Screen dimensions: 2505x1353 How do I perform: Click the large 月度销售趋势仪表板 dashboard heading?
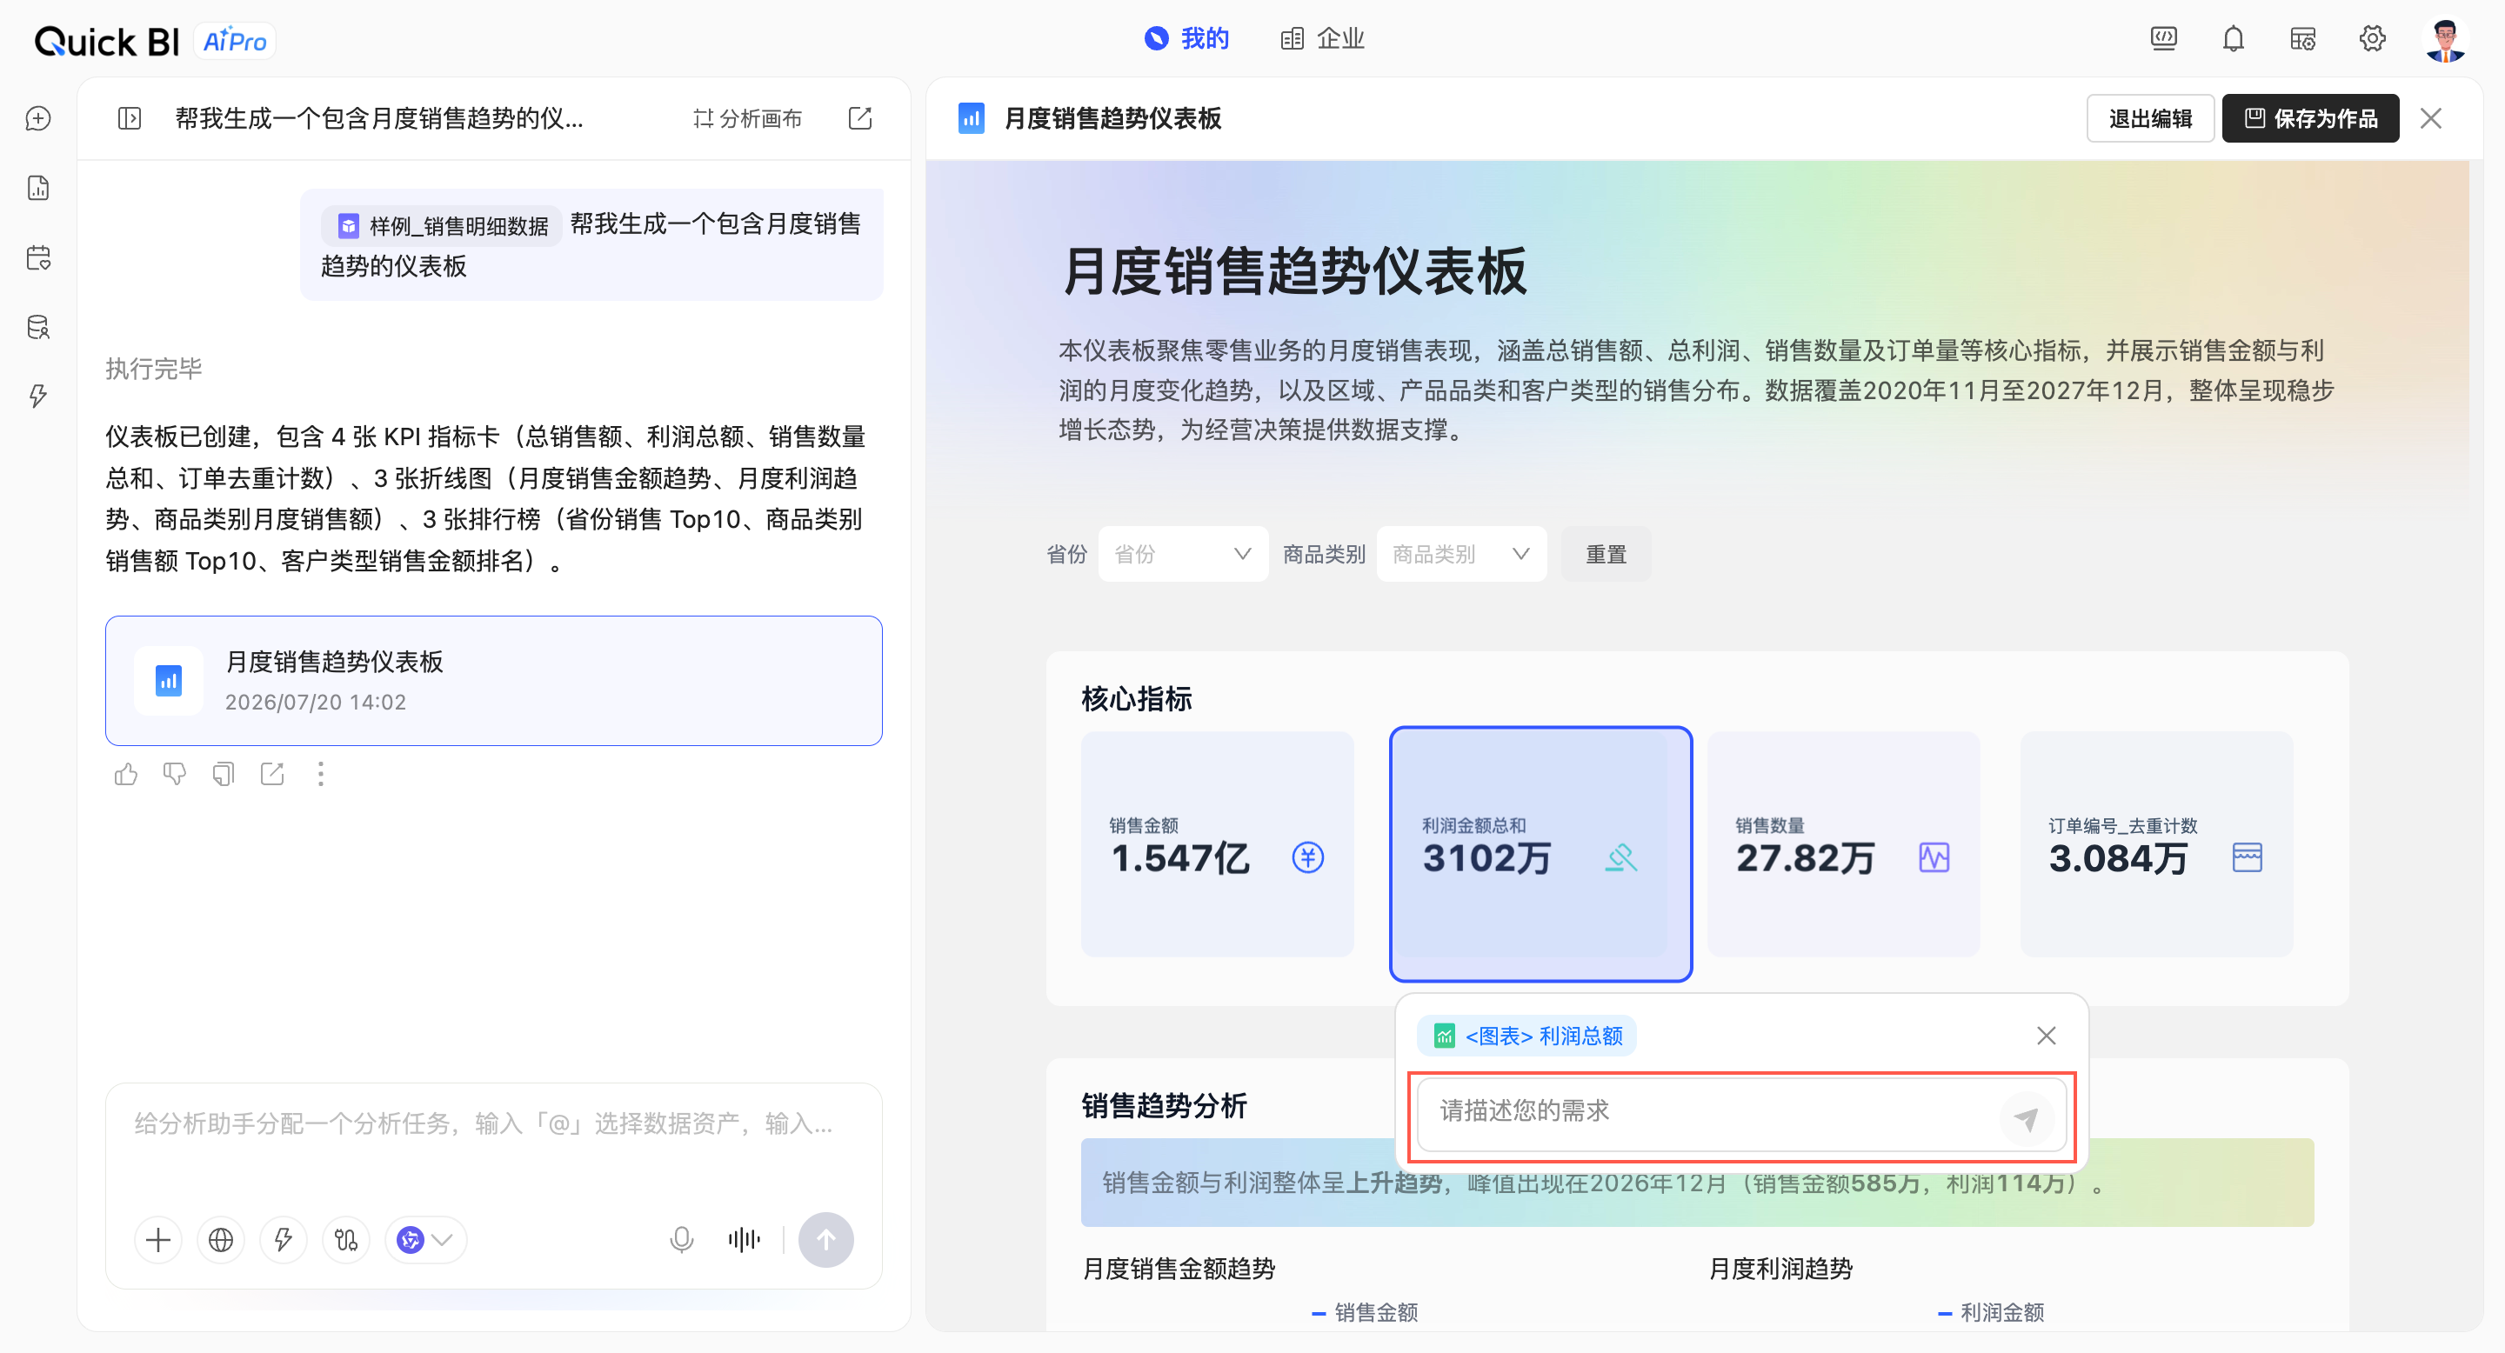(x=1295, y=270)
